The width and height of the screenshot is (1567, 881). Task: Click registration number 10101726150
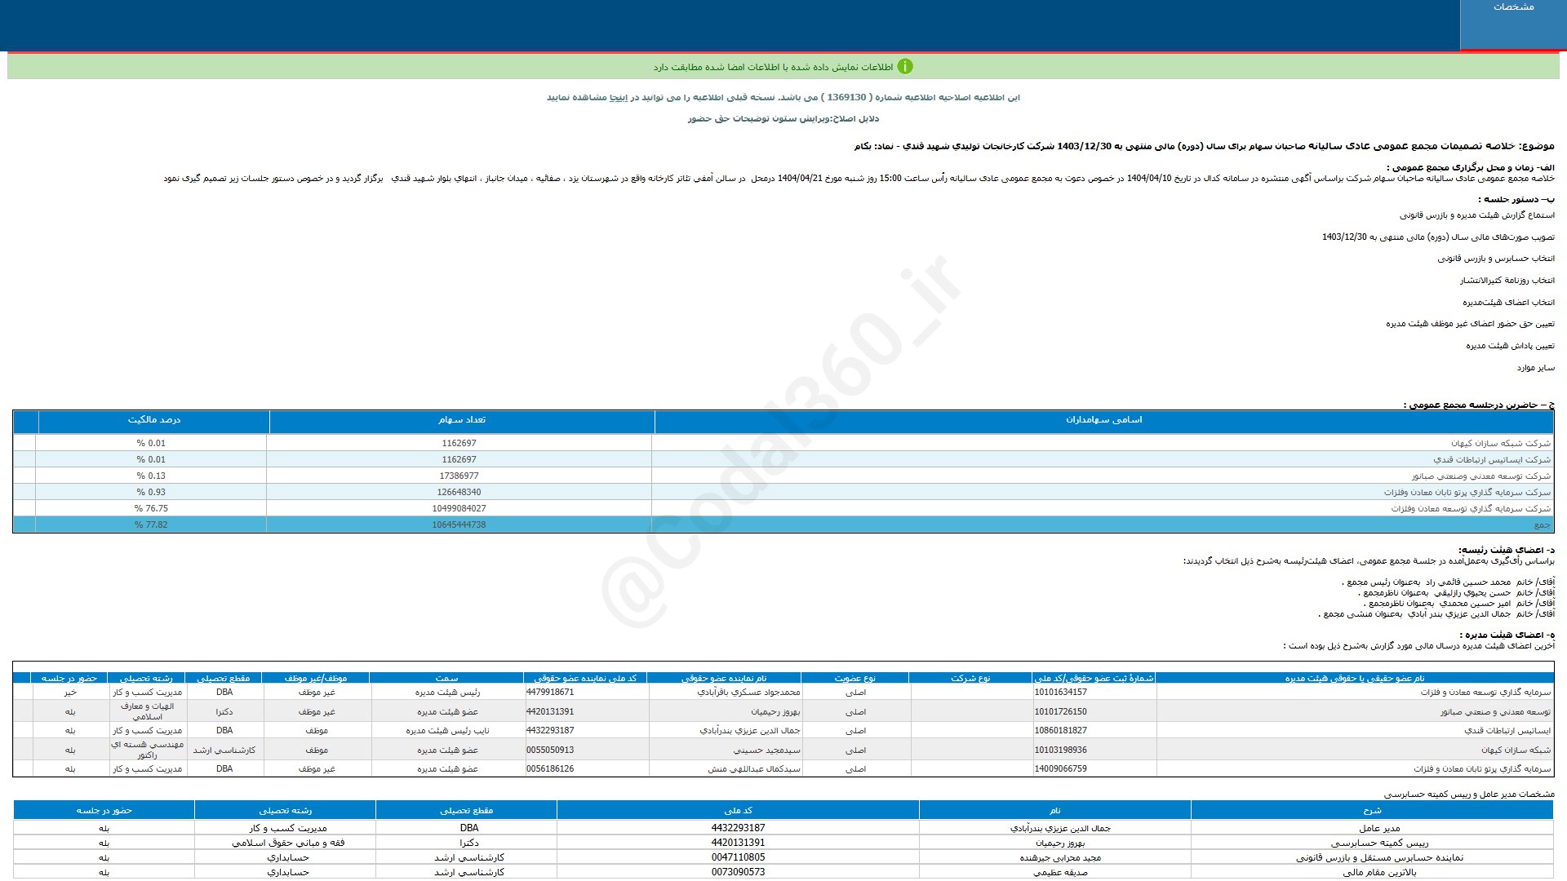[1061, 711]
